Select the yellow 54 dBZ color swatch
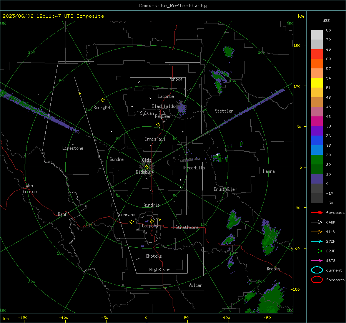Image resolution: width=346 pixels, height=323 pixels. click(x=317, y=83)
